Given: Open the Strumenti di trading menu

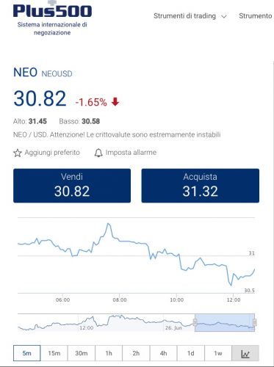Looking at the screenshot, I should tap(184, 16).
